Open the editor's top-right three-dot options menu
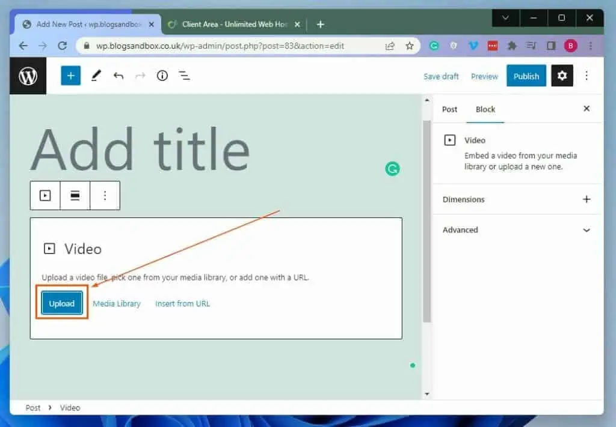This screenshot has height=427, width=616. click(x=587, y=76)
